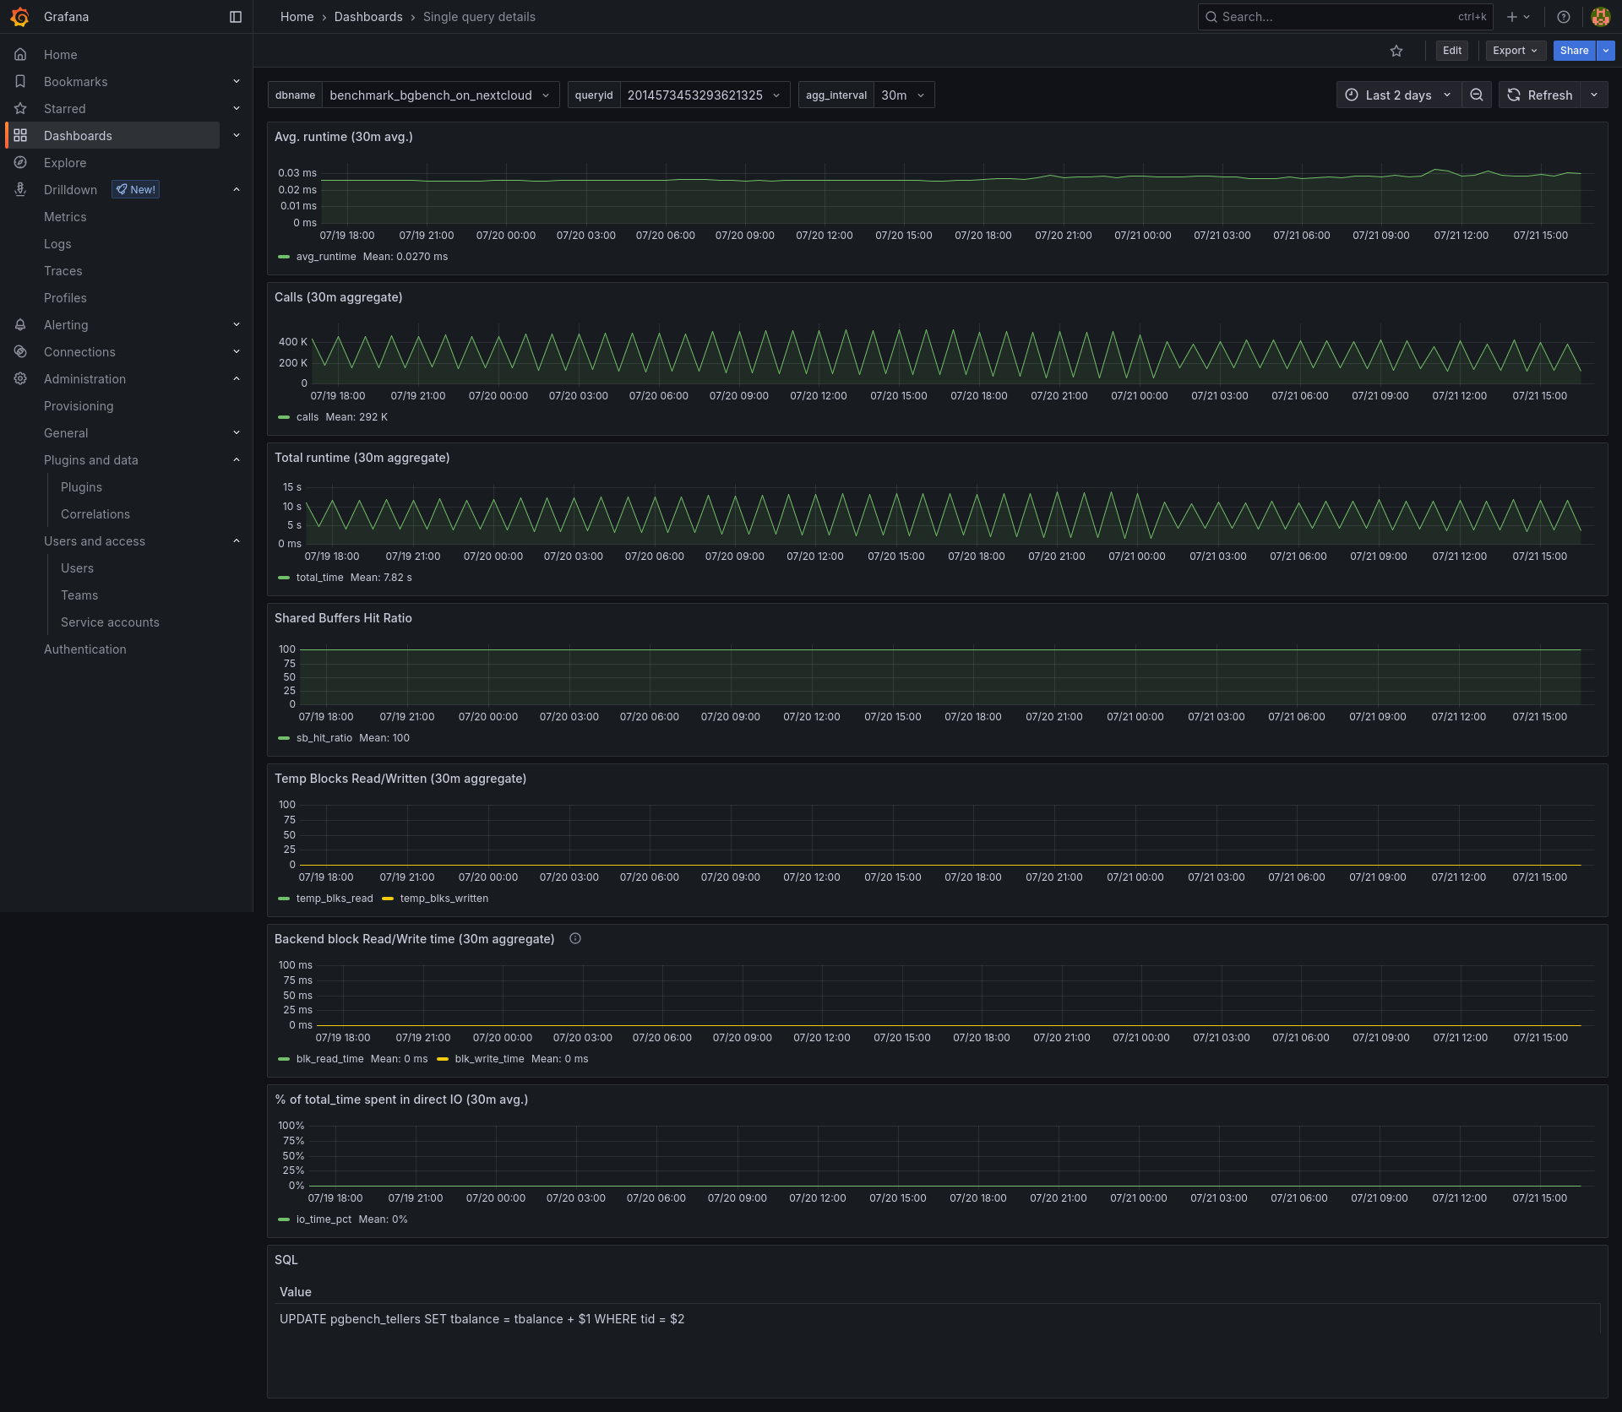Screen dimensions: 1622x1412
Task: Open Explore from the sidebar
Action: click(x=65, y=163)
